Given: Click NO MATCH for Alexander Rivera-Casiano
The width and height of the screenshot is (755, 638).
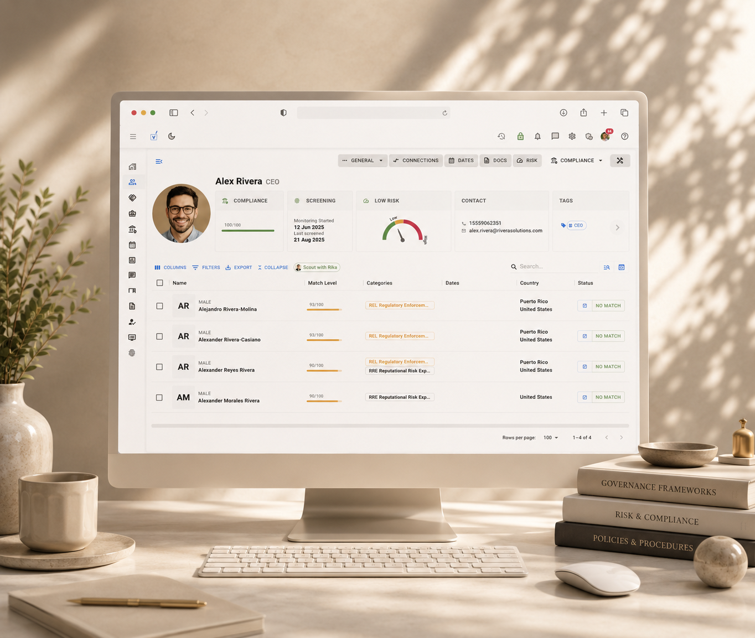Looking at the screenshot, I should 608,336.
